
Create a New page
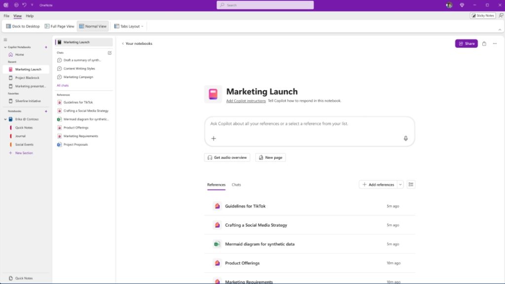(x=271, y=157)
